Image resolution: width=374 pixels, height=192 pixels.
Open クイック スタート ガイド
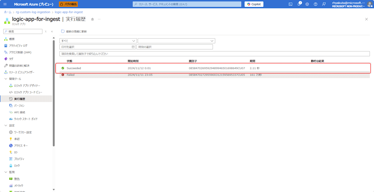tap(26, 119)
